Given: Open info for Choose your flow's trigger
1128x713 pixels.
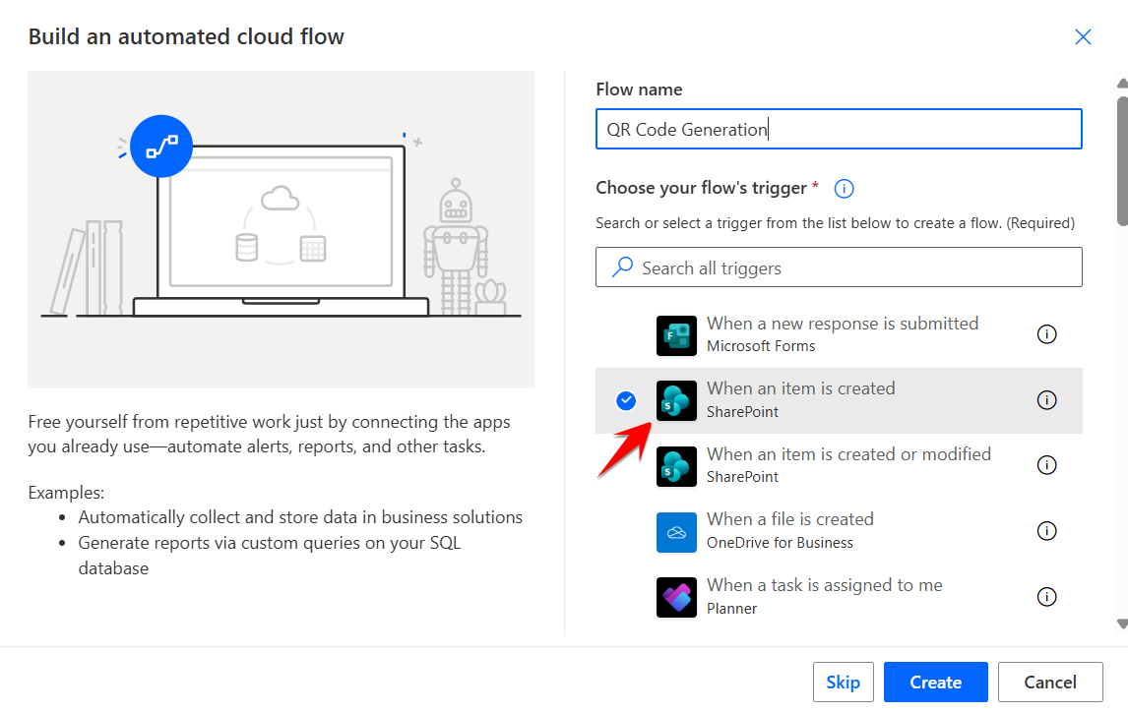Looking at the screenshot, I should click(x=844, y=188).
